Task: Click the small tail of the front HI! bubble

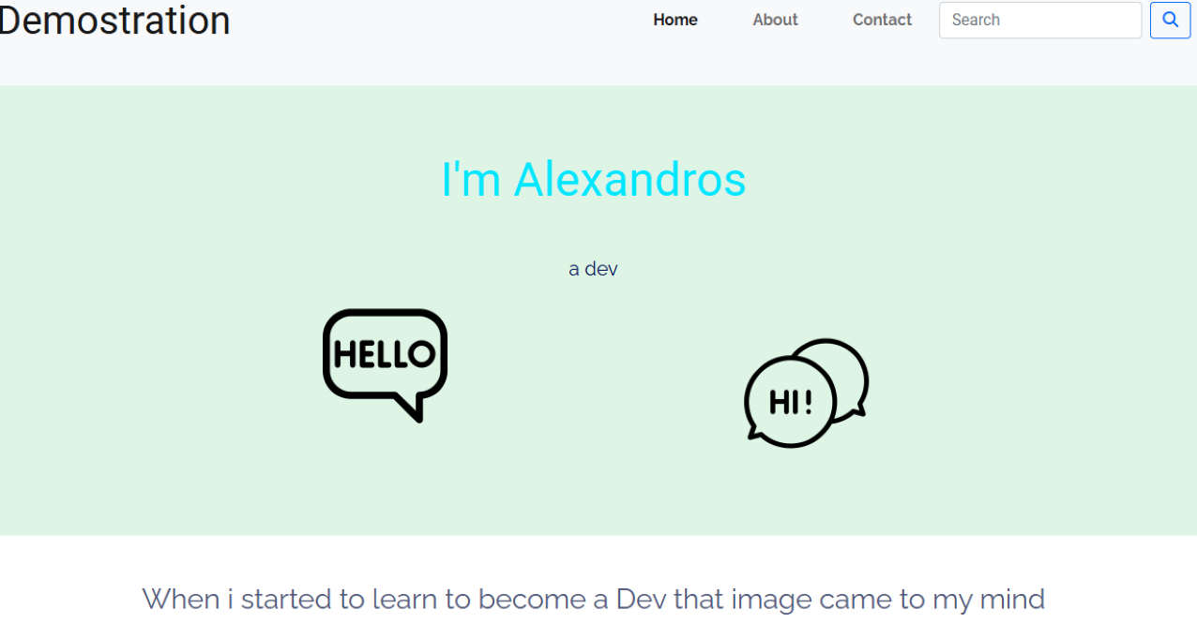Action: 752,432
